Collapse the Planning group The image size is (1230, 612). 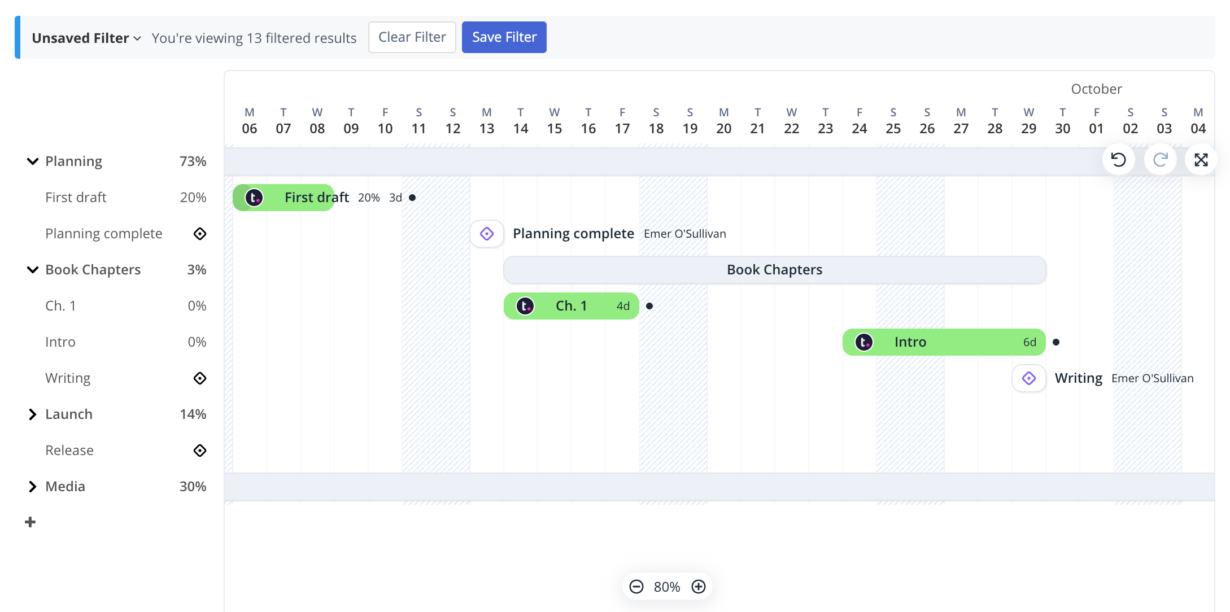(33, 161)
